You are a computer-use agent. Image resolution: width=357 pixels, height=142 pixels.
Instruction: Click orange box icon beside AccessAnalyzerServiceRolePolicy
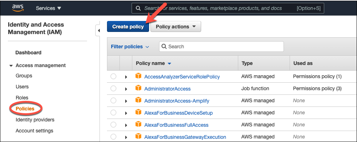click(138, 76)
